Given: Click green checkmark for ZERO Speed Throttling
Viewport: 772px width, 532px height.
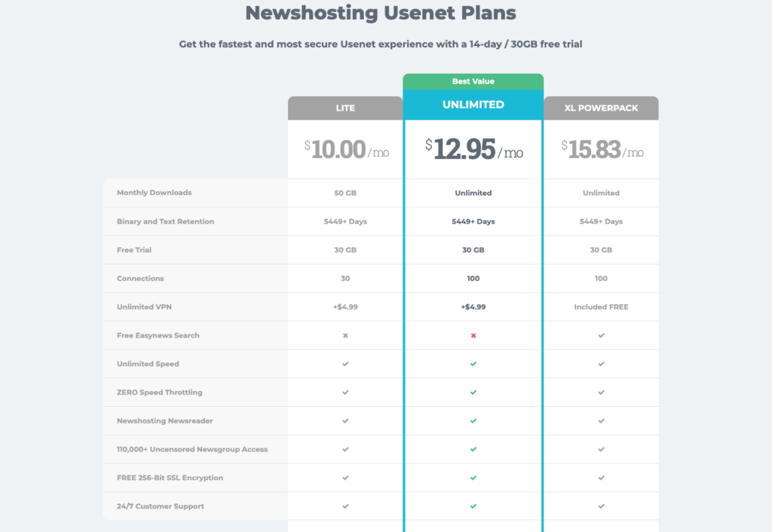Looking at the screenshot, I should 473,393.
